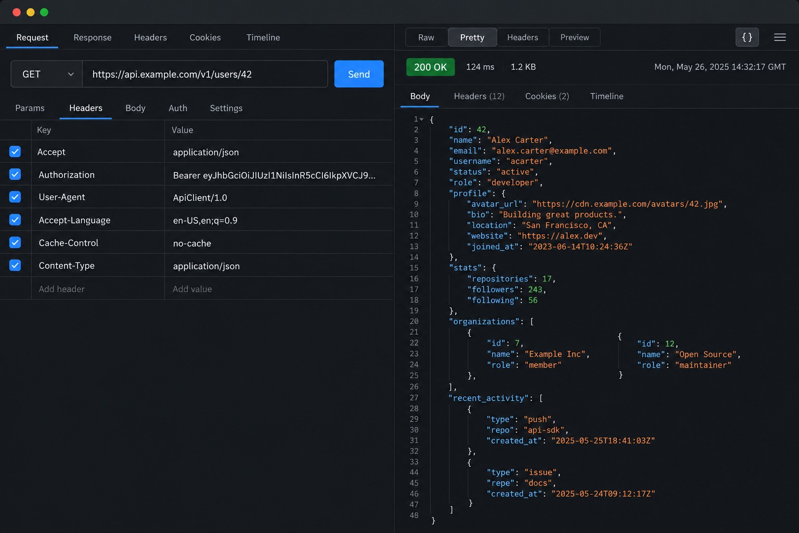Open the Headers (12) response tab
799x533 pixels.
click(x=479, y=96)
